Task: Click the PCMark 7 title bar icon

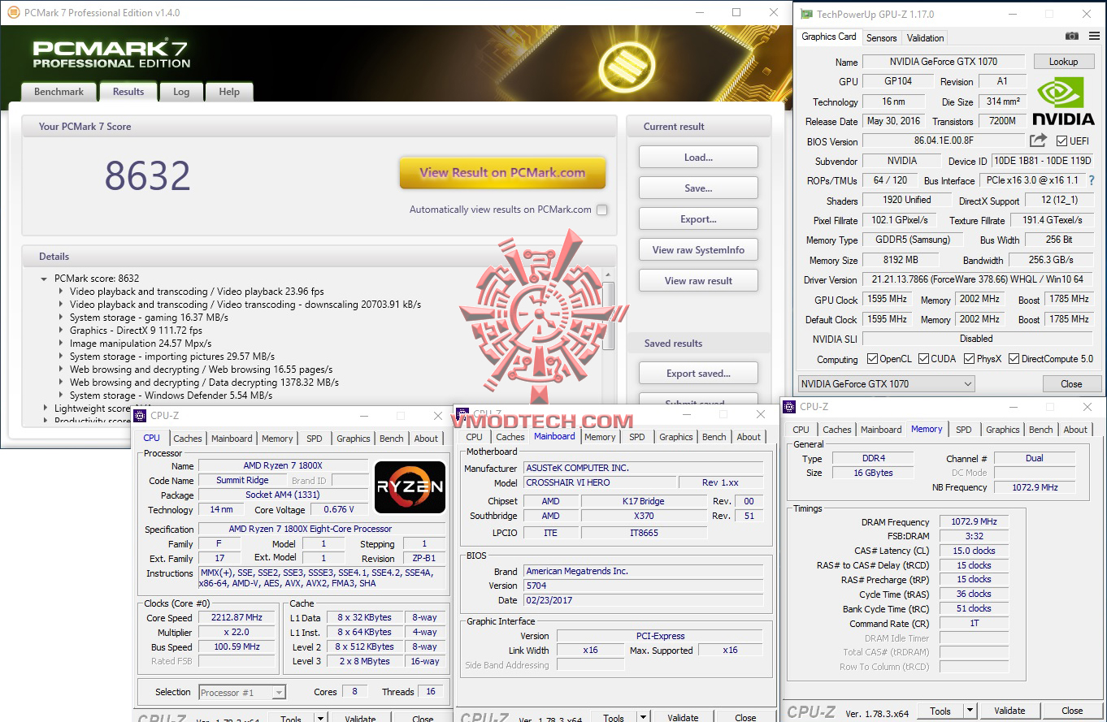Action: (12, 12)
